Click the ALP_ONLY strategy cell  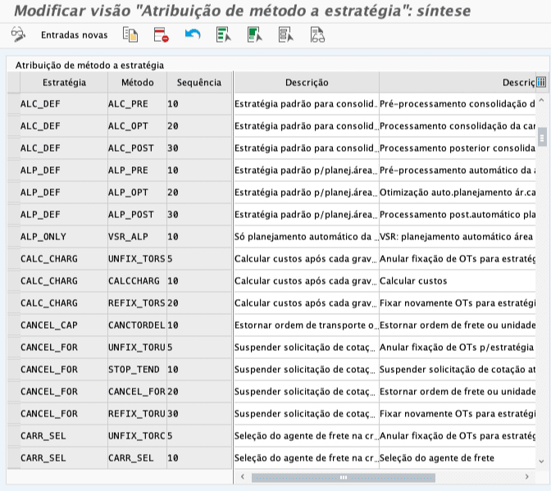click(64, 237)
